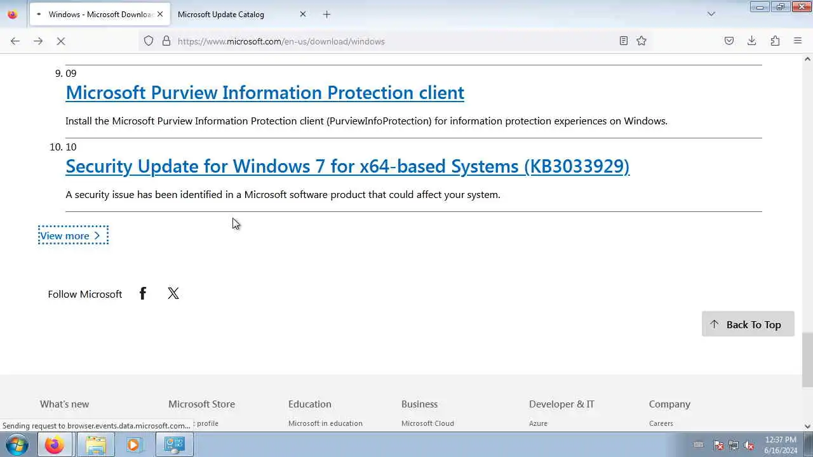Open Windows Explorer from taskbar

(x=95, y=445)
